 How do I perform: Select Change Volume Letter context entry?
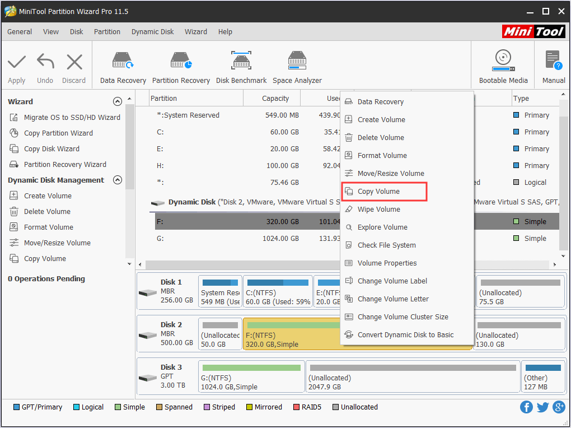407,299
